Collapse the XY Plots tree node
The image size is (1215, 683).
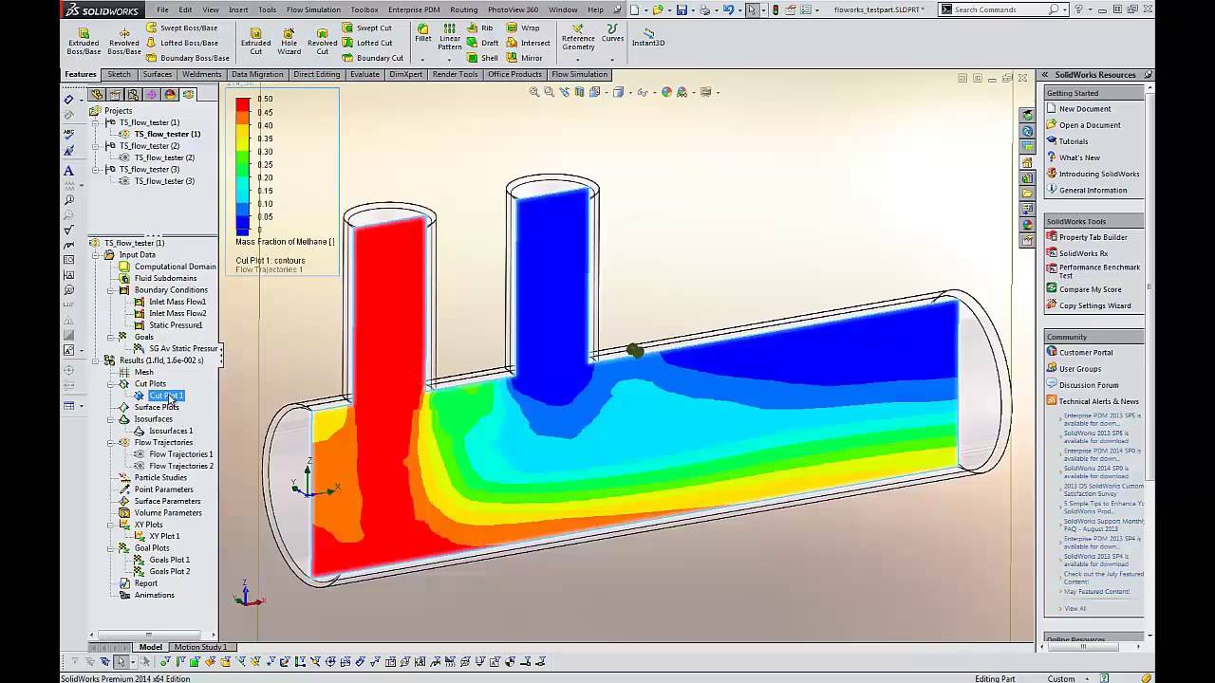coord(110,525)
